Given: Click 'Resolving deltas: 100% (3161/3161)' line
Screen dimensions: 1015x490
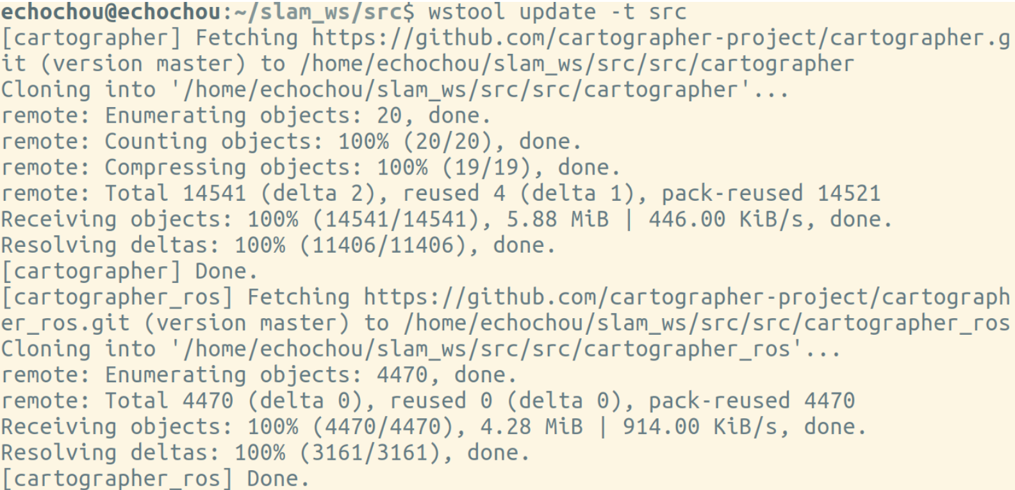Looking at the screenshot, I should [x=265, y=453].
